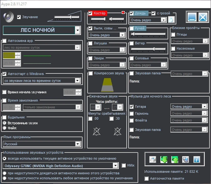Screen dimensions: 211x184
Task: Open the start hour 00 dropdown
Action: point(98,107)
